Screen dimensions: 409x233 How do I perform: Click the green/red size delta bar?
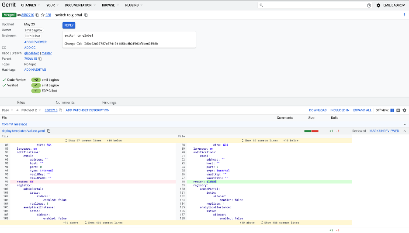pyautogui.click(x=311, y=131)
